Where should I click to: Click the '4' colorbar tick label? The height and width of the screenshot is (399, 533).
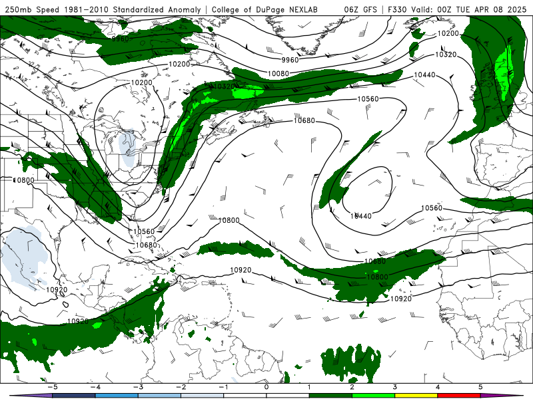[x=438, y=387]
